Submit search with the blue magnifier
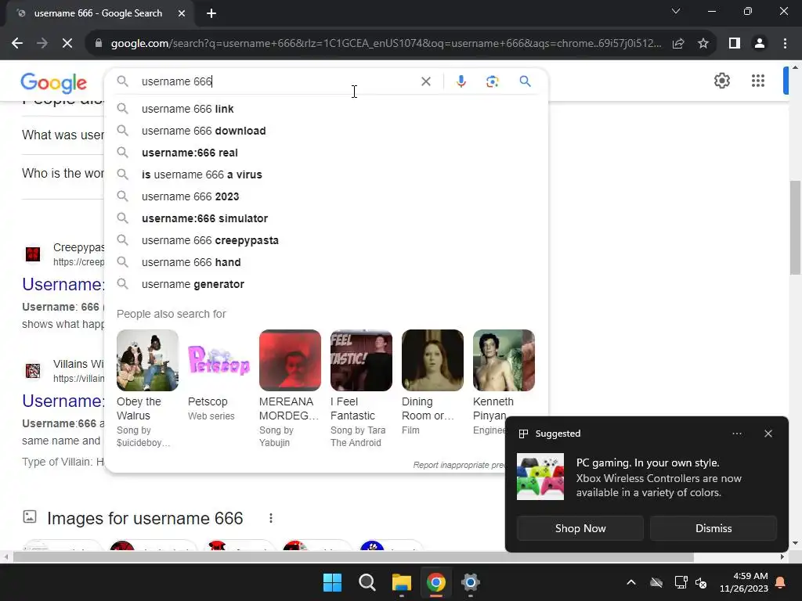This screenshot has height=601, width=802. (x=525, y=81)
